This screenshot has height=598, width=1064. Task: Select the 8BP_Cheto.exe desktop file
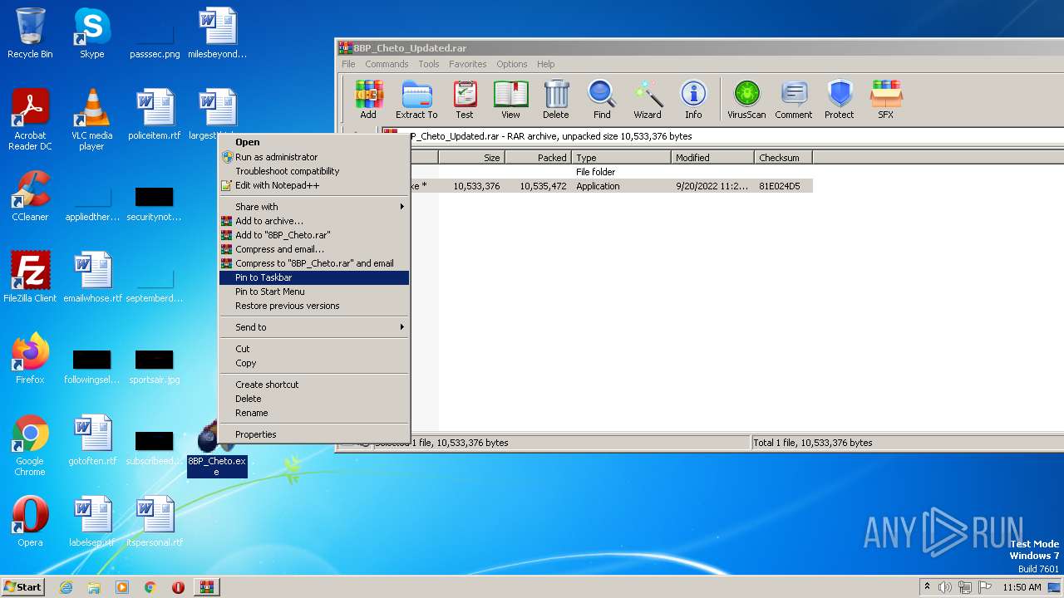[216, 449]
